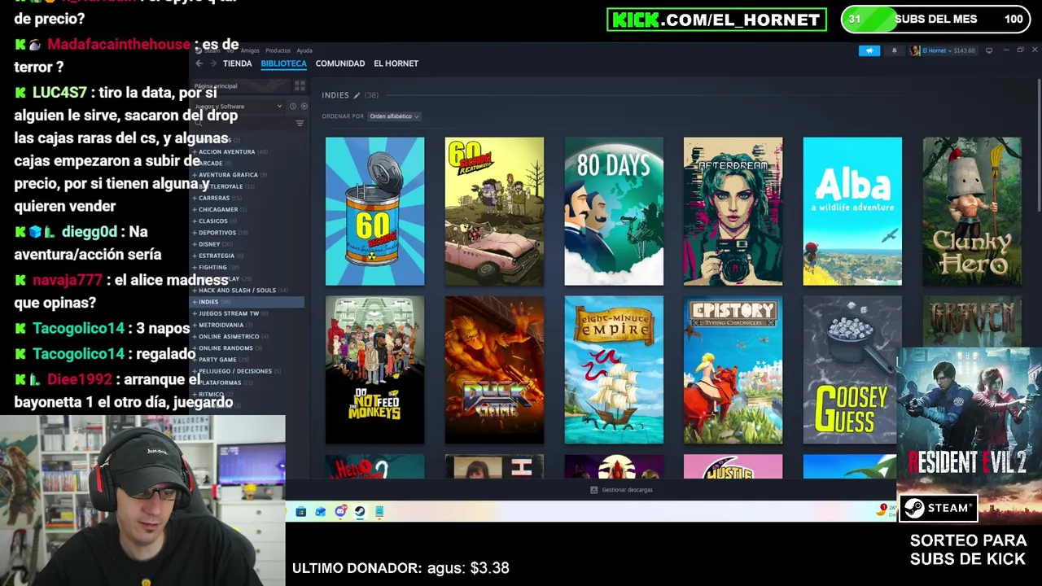Sort library by recent activity clock icon
The width and height of the screenshot is (1042, 586).
pyautogui.click(x=293, y=107)
